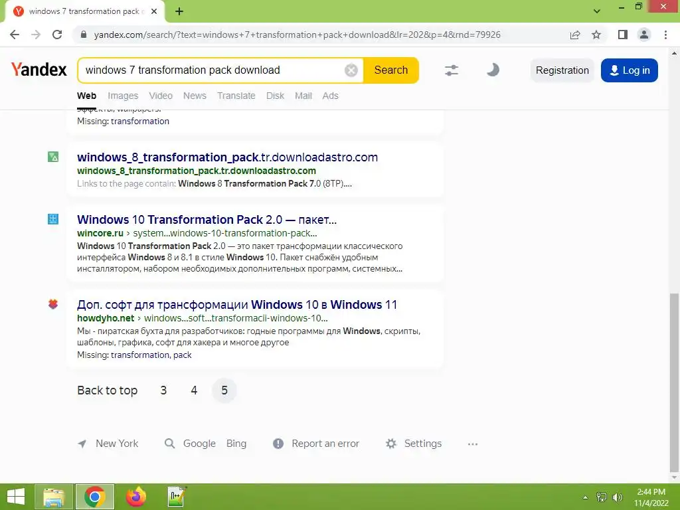Open the Ads tab

[330, 96]
